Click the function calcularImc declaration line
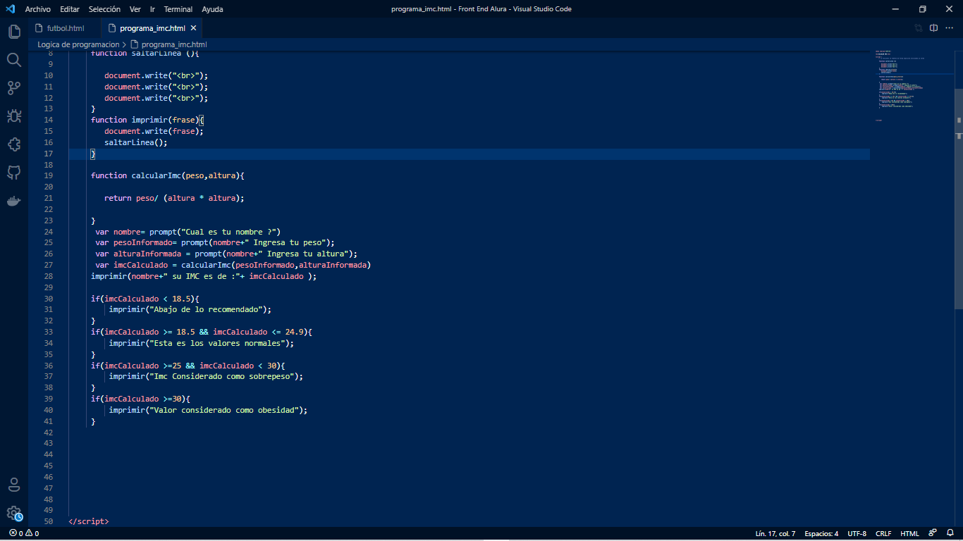 pos(167,175)
